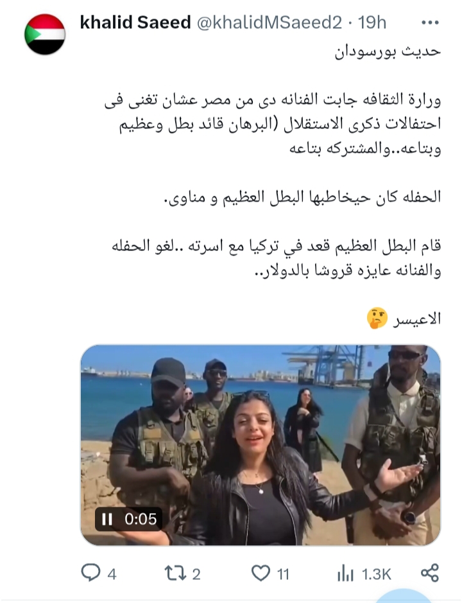Open the three-dot more options menu
Screen dimensions: 462x603
pyautogui.click(x=430, y=22)
